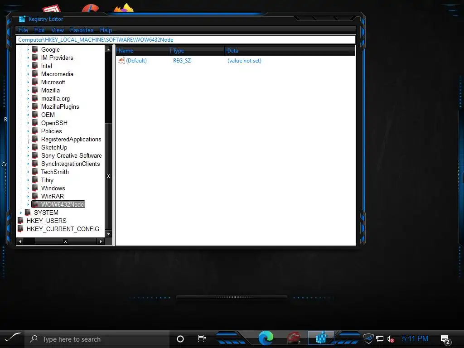Click the registry path address bar
The image size is (464, 348).
186,40
